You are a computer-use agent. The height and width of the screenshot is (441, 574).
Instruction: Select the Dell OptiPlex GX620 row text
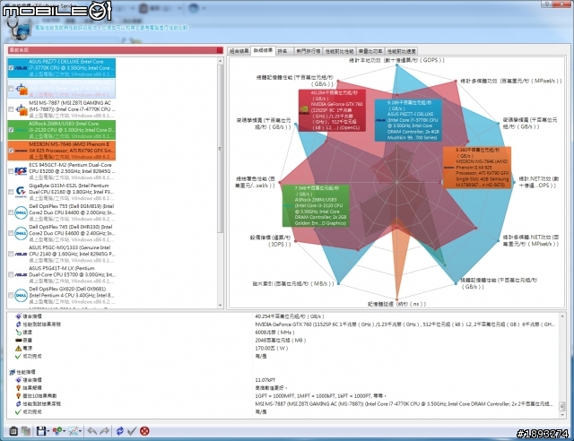click(x=72, y=295)
